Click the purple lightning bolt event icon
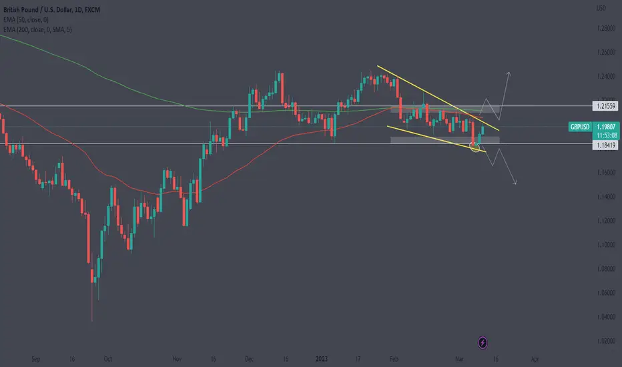 click(x=483, y=342)
